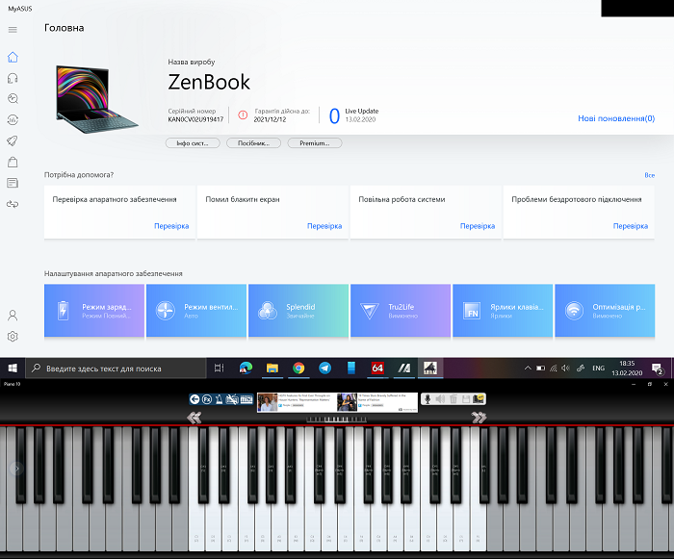Screen dimensions: 674x559
Task: Open the Режим вентил... fan mode tile
Action: (196, 311)
